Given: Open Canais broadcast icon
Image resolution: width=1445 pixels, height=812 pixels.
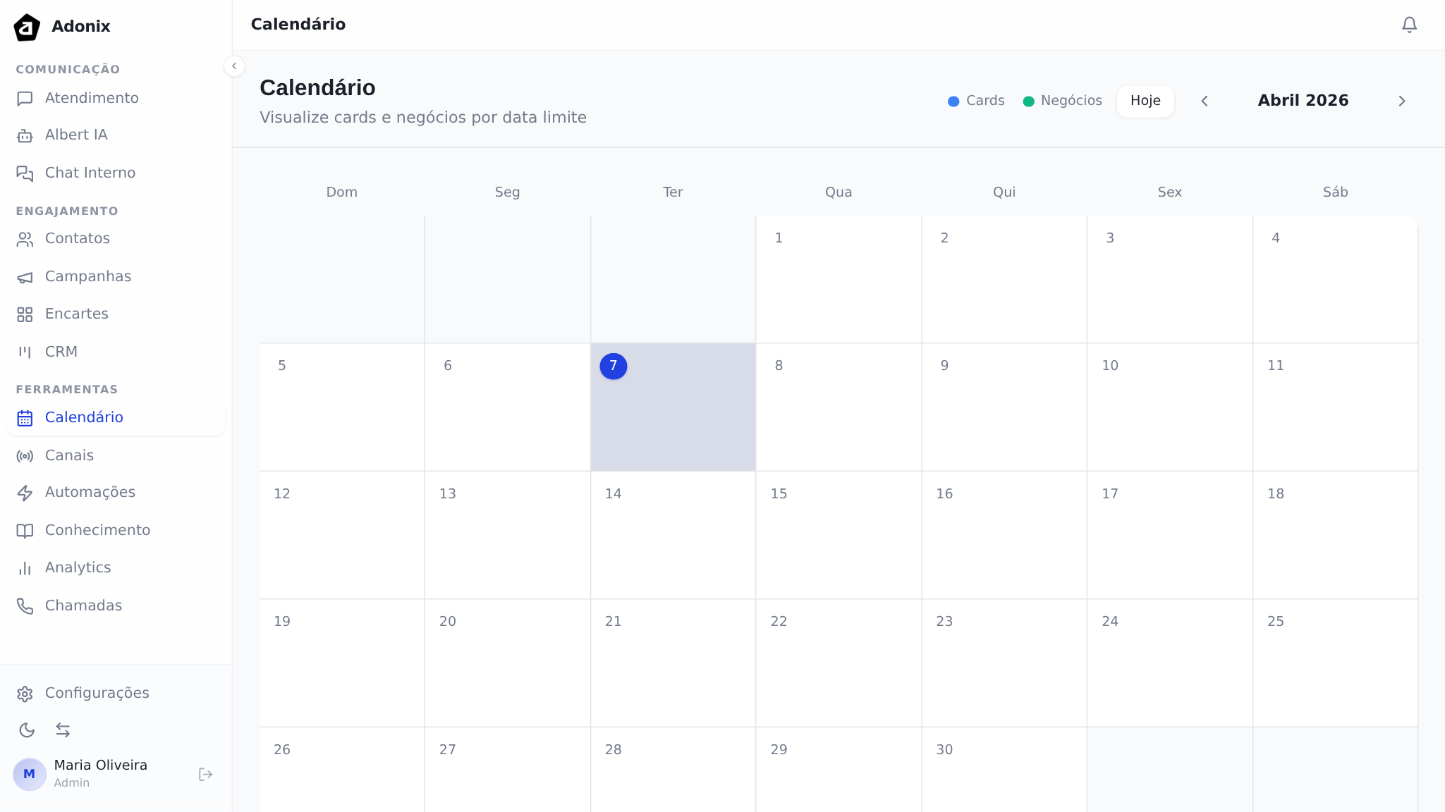Looking at the screenshot, I should pos(25,456).
